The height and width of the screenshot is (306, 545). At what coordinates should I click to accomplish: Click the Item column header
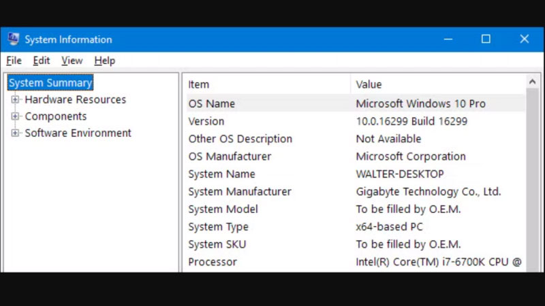tap(199, 84)
